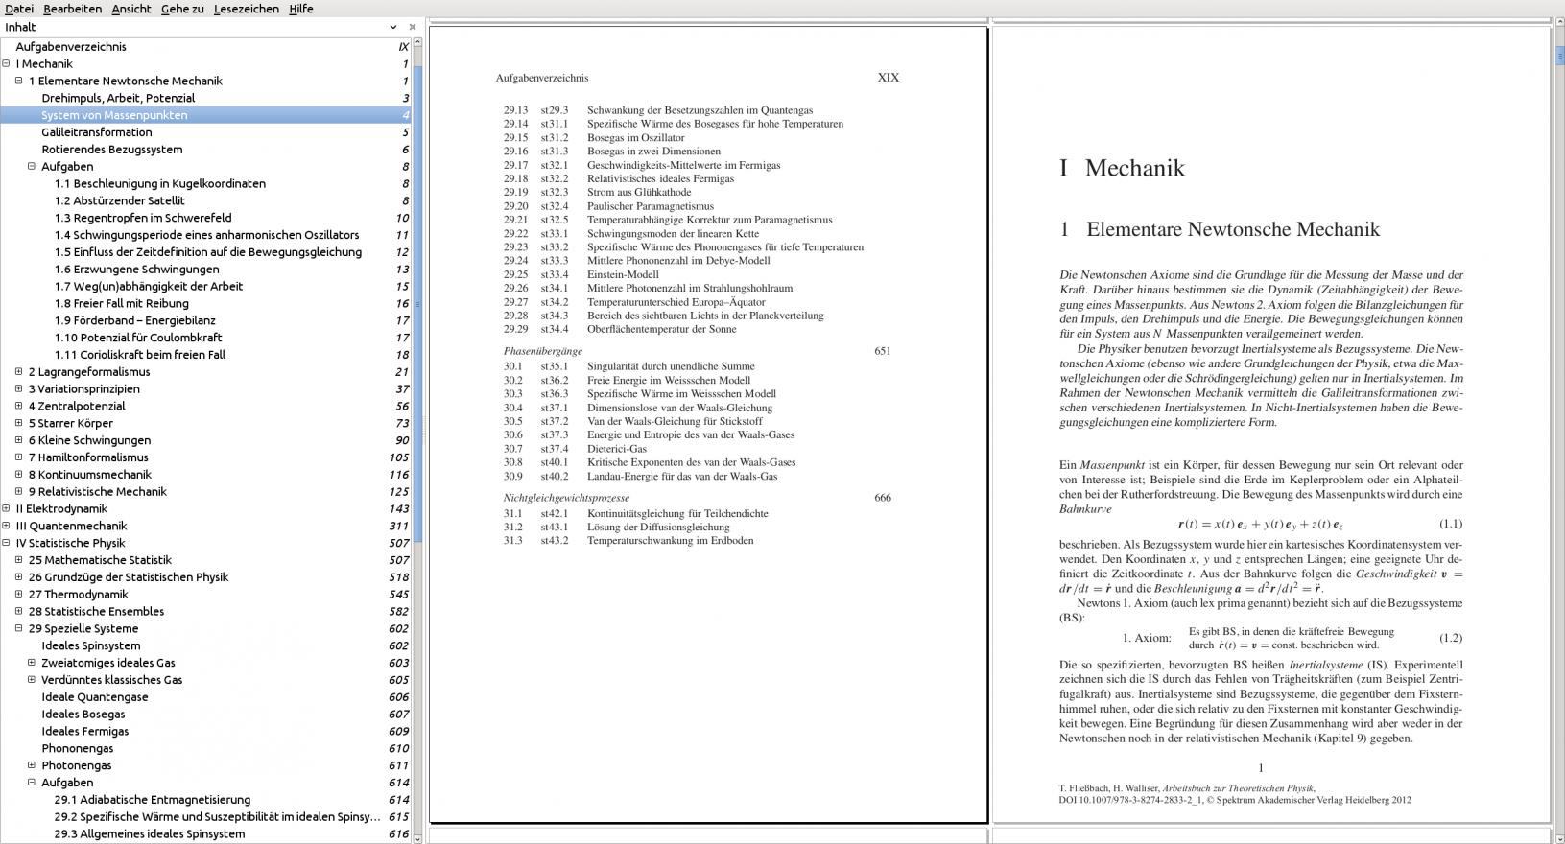Jump to 1.8 Freier Fall mit Reibung
This screenshot has width=1565, height=844.
122,304
